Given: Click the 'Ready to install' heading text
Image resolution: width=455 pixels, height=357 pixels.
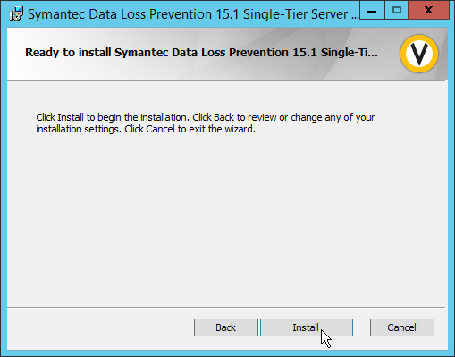Looking at the screenshot, I should pyautogui.click(x=68, y=53).
